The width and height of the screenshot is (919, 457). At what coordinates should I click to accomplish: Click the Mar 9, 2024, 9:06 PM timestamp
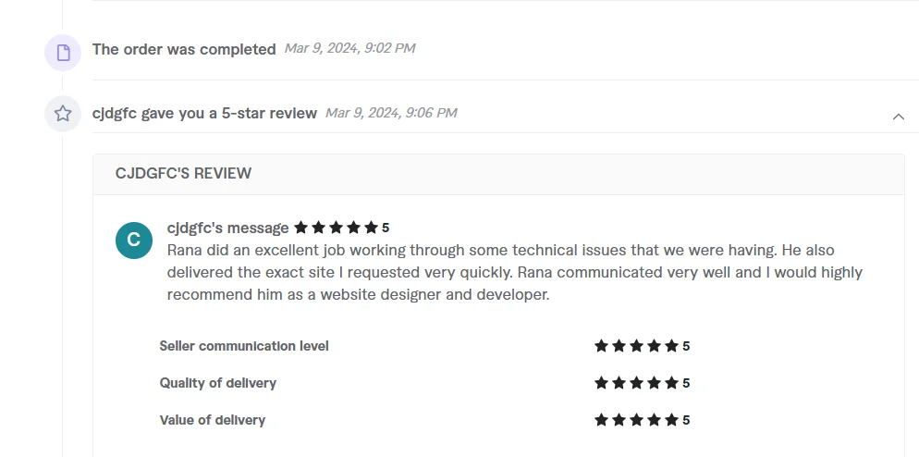(391, 113)
